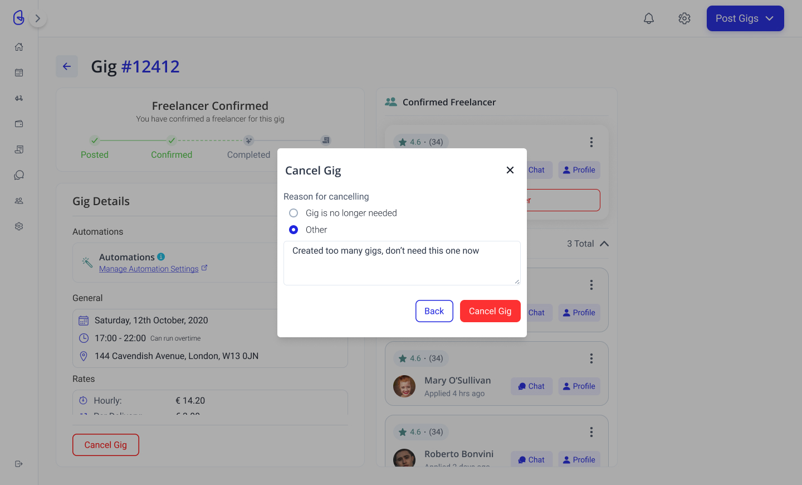
Task: Click the Back button in the dialog
Action: (434, 311)
